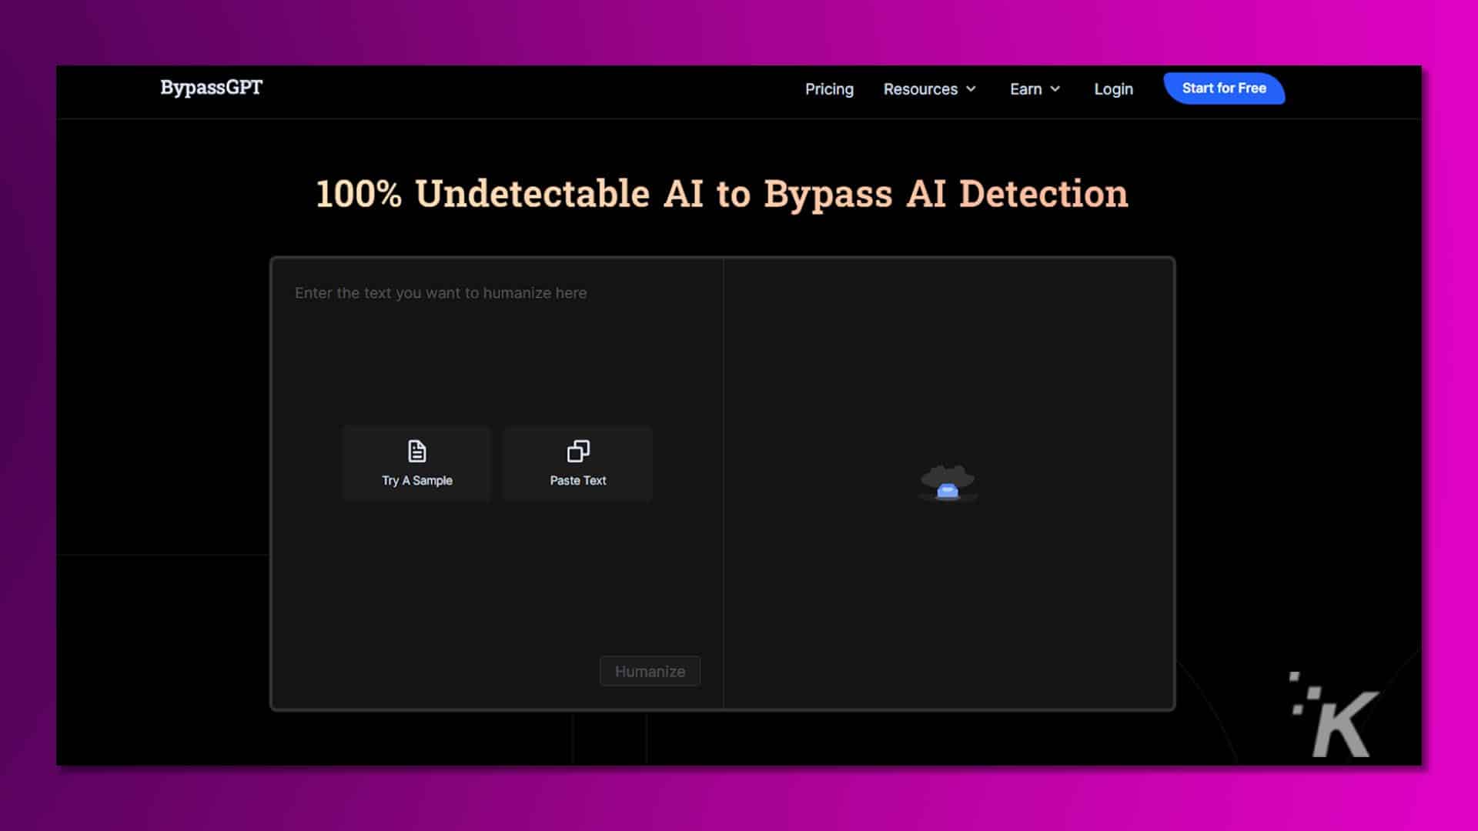The height and width of the screenshot is (831, 1478).
Task: Click the Paste Text card
Action: click(577, 463)
